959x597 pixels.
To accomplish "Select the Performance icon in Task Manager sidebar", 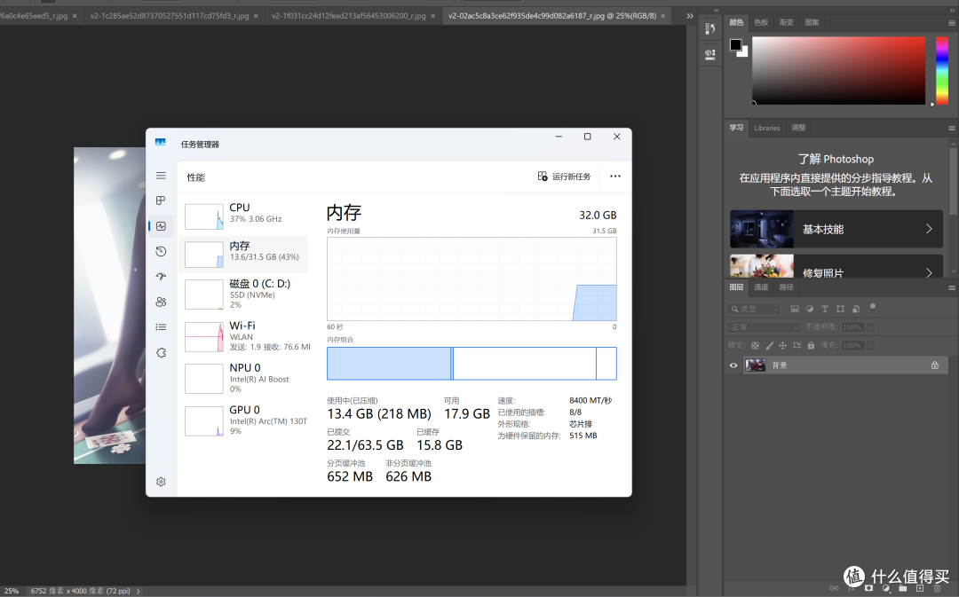I will click(161, 226).
